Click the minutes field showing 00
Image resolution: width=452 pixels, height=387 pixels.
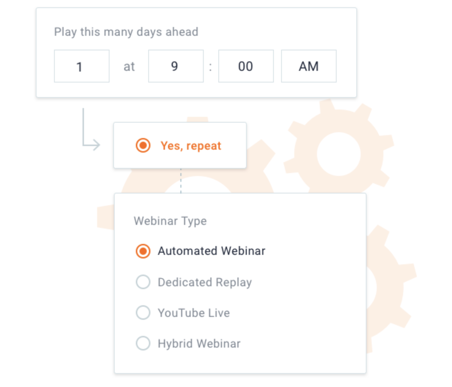click(246, 66)
